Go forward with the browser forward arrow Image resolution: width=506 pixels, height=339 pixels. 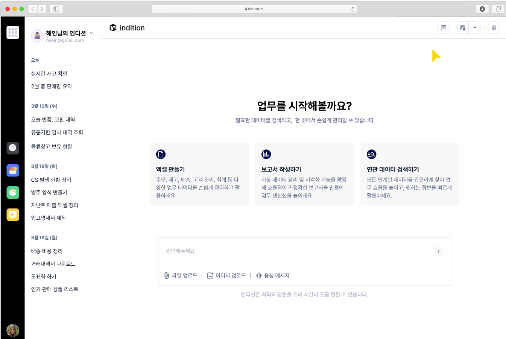click(x=42, y=9)
